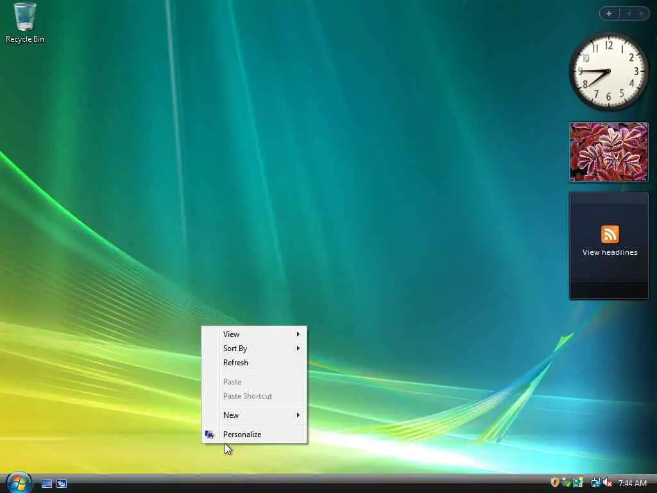Image resolution: width=657 pixels, height=493 pixels.
Task: Click the green checkmark tray icon
Action: click(x=566, y=483)
